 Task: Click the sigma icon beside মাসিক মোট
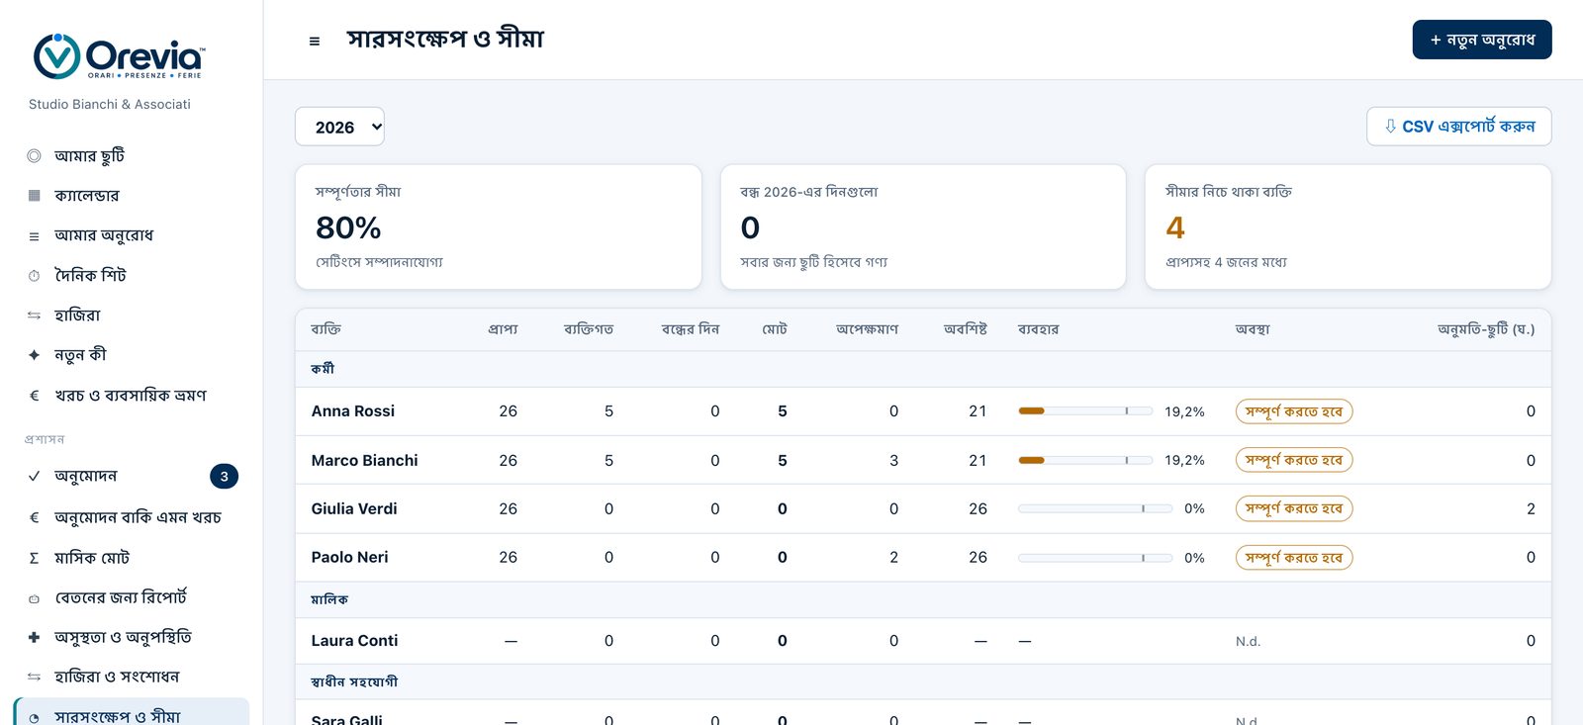click(x=34, y=558)
